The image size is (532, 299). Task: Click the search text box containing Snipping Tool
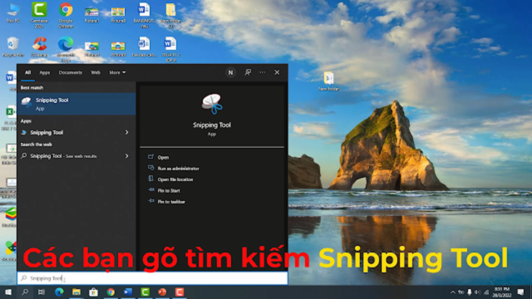coord(153,278)
